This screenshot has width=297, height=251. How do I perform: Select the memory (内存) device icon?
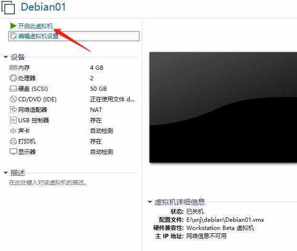click(13, 68)
